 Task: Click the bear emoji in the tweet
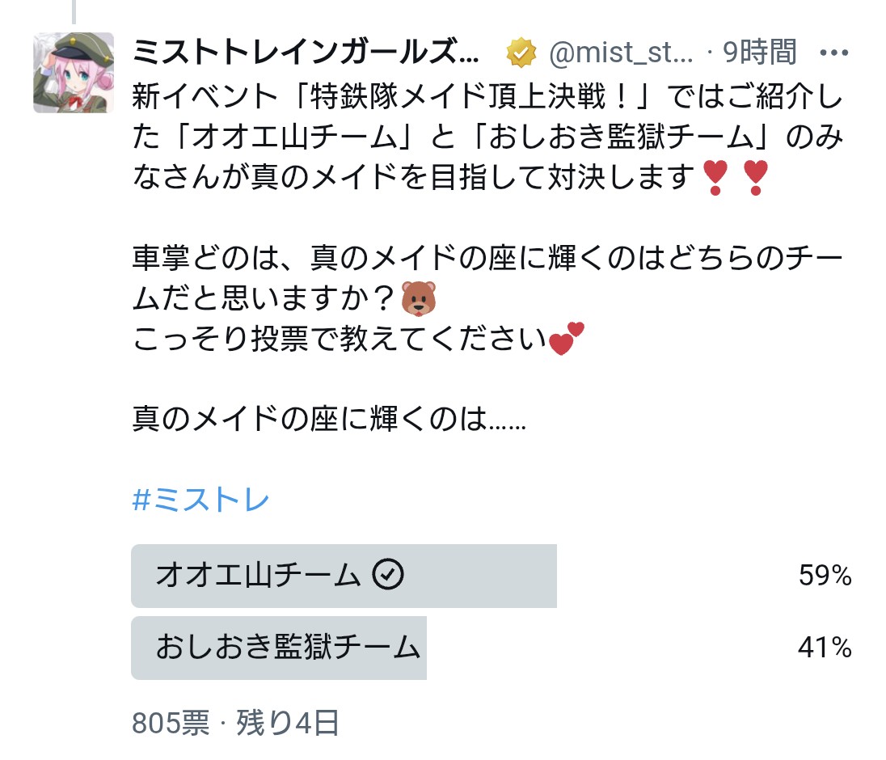click(419, 299)
